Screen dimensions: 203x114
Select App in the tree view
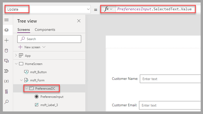pos(28,56)
